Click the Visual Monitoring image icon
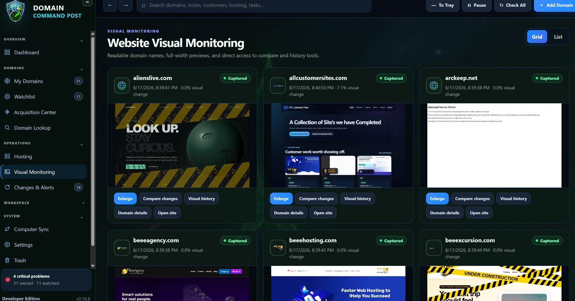 tap(7, 172)
